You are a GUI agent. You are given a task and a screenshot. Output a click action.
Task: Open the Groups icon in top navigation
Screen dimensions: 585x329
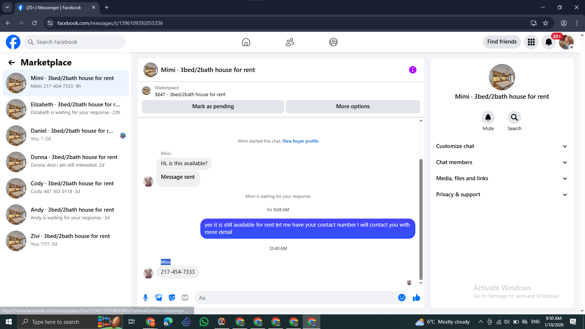333,42
